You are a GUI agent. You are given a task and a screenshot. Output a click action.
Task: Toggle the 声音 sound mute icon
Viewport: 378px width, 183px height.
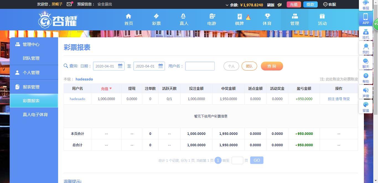pos(366,90)
